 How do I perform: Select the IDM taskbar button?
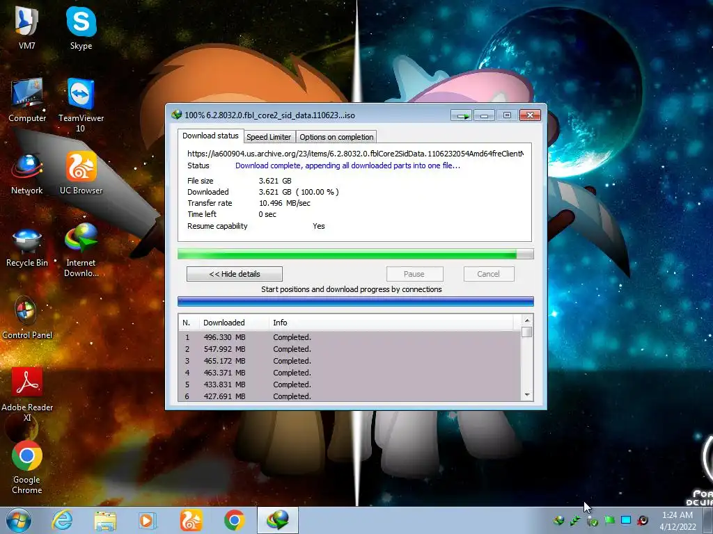(x=278, y=520)
